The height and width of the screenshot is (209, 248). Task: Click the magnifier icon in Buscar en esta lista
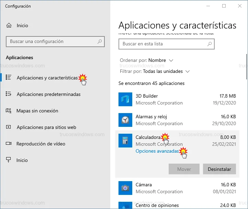click(209, 44)
